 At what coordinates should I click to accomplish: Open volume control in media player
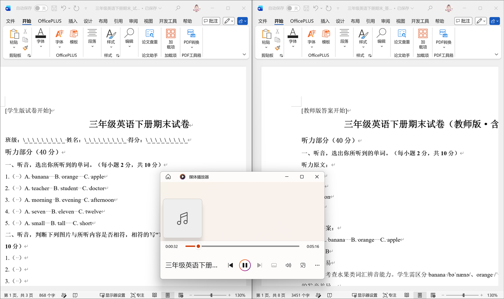tap(288, 265)
